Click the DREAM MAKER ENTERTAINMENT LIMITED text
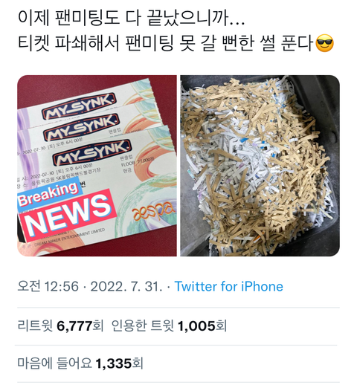The height and width of the screenshot is (385, 357). click(x=69, y=238)
